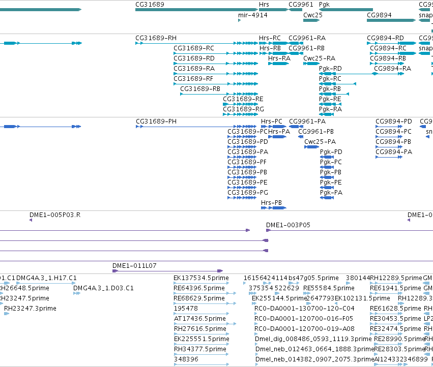Open transcript CG9961-RA
This screenshot has width=433, height=367.
click(x=307, y=38)
